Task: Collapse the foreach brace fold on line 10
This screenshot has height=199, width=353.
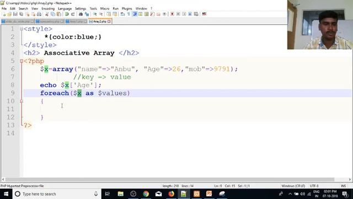Action: pos(22,101)
